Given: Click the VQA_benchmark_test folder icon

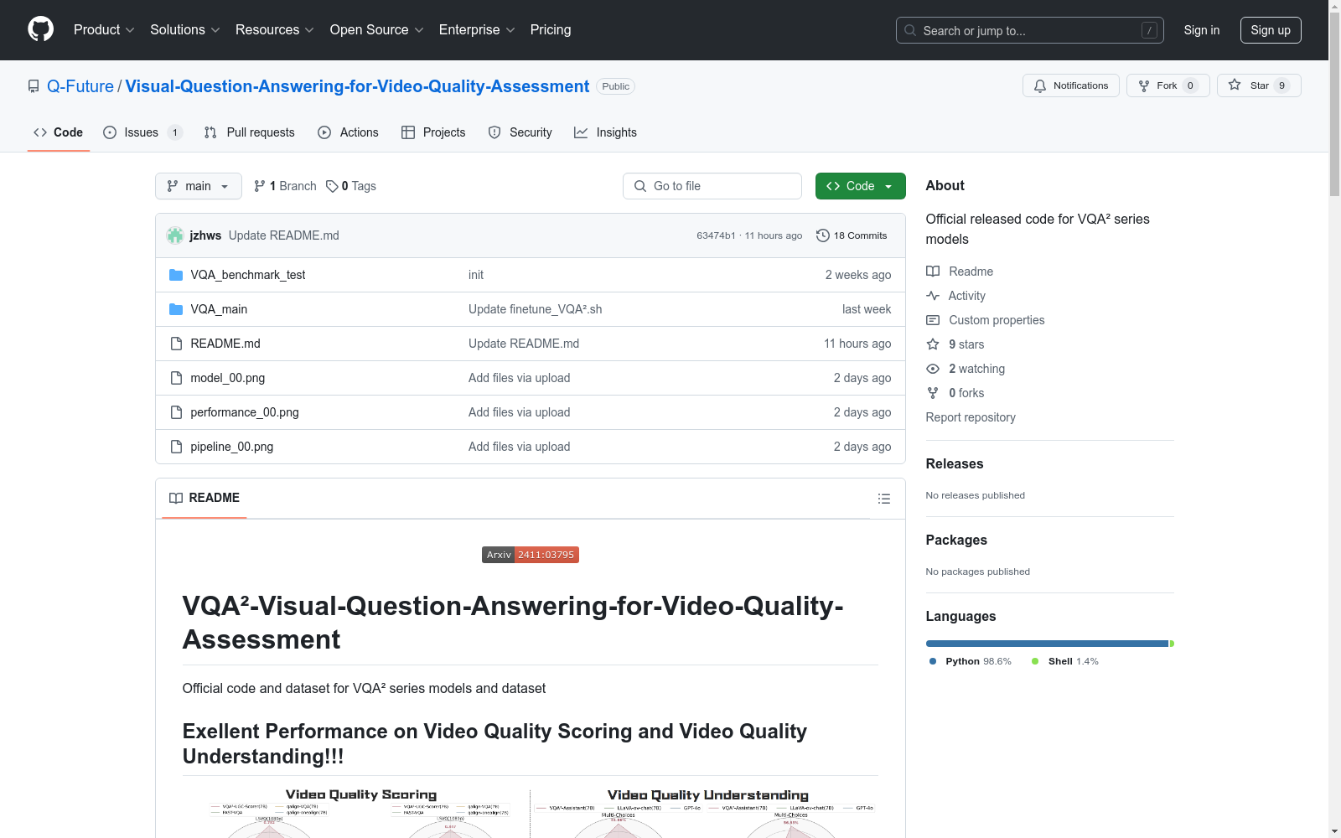Looking at the screenshot, I should point(176,275).
